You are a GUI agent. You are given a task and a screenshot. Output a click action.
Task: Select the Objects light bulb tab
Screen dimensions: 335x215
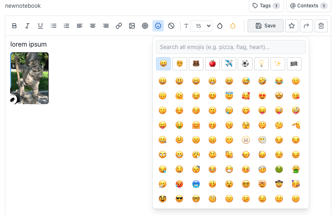pos(261,64)
